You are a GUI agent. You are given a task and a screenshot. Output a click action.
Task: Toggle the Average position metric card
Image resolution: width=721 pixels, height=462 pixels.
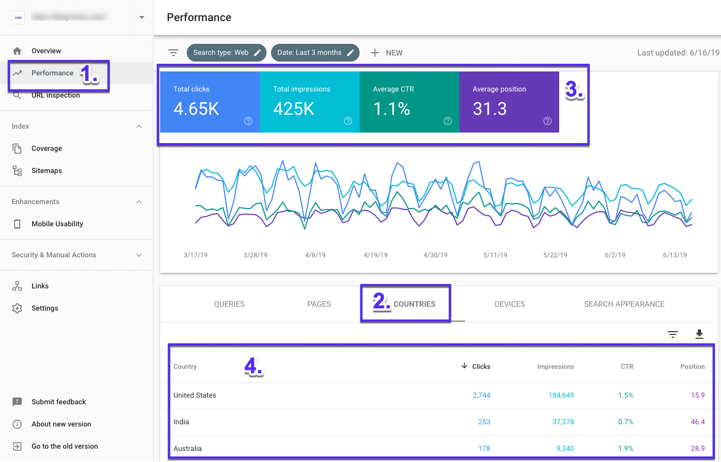coord(509,103)
